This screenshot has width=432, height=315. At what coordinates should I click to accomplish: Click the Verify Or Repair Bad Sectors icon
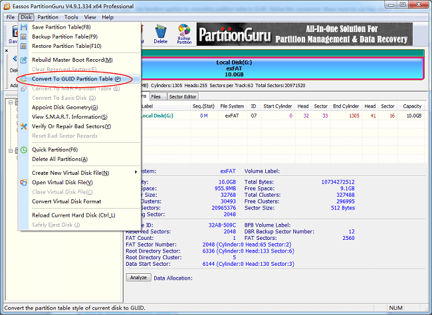[x=24, y=126]
